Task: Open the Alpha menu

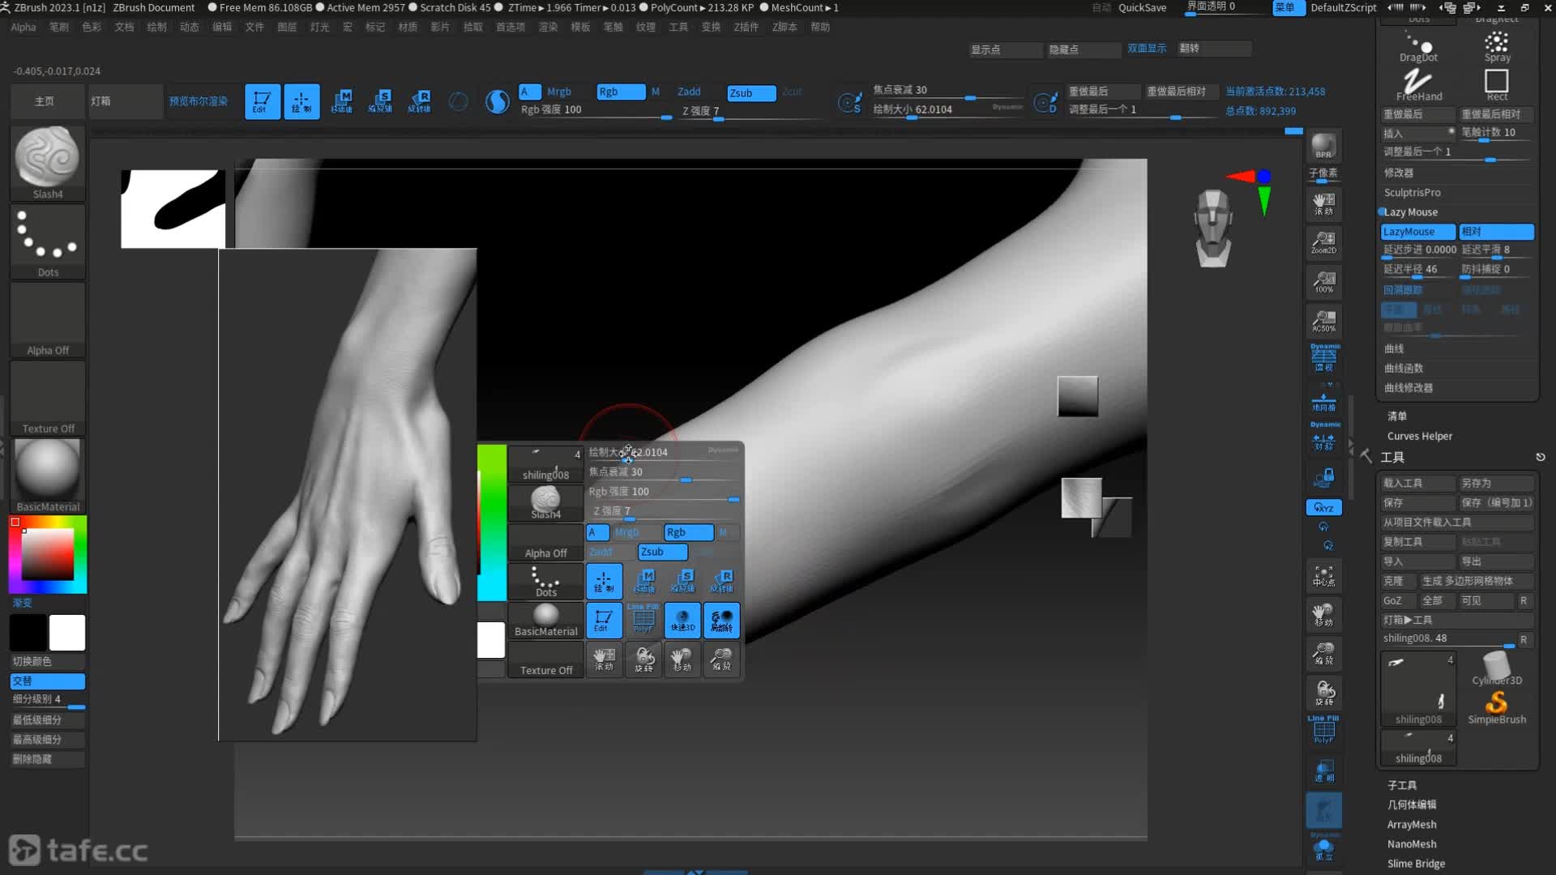Action: tap(24, 27)
